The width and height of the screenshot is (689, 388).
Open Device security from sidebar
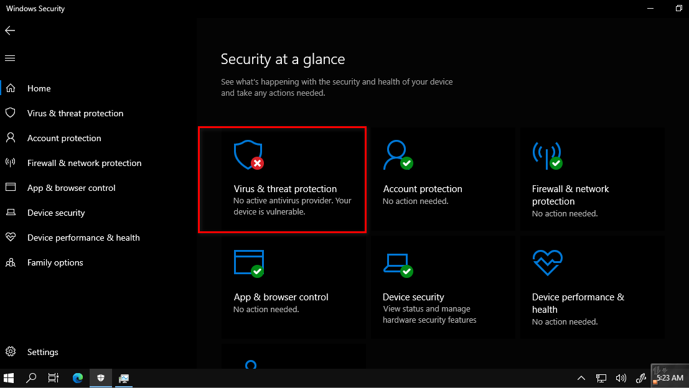[56, 213]
